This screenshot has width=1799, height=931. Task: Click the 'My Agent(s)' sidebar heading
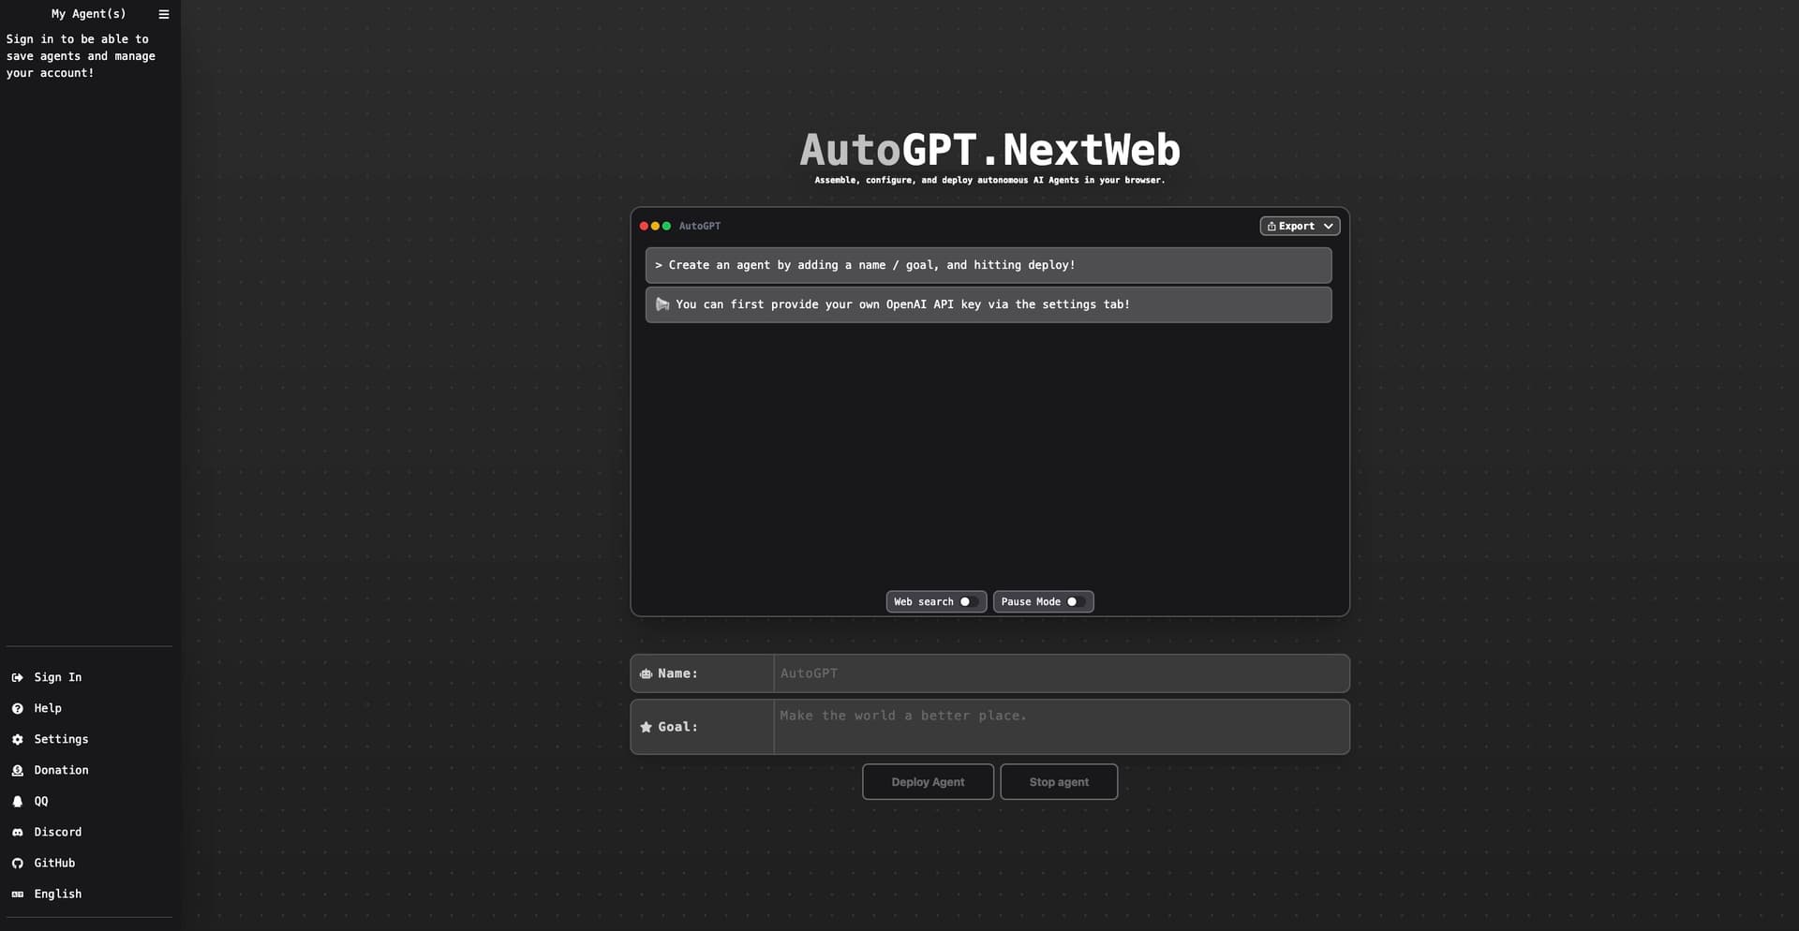coord(88,14)
